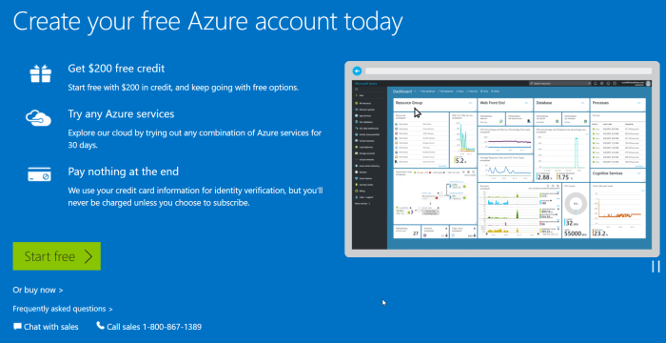
Task: Click Call sales 1-800-867-1389
Action: pyautogui.click(x=149, y=327)
